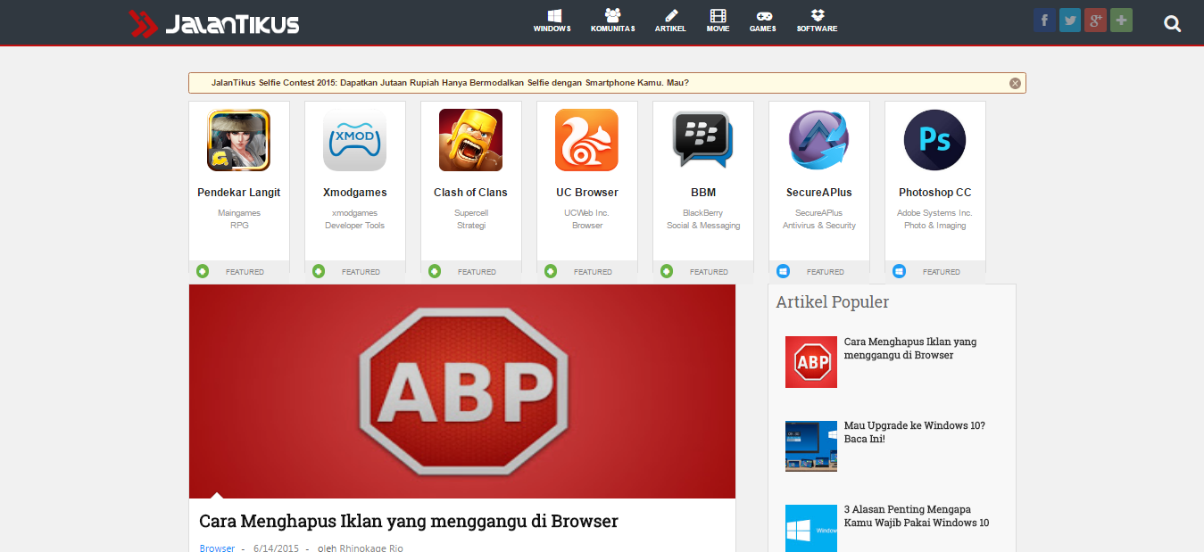Click FEATURED label under Pendekar Langit

point(245,272)
